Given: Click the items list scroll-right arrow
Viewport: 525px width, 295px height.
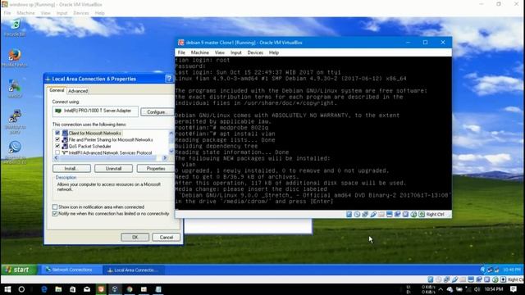Looking at the screenshot, I should pos(165,158).
